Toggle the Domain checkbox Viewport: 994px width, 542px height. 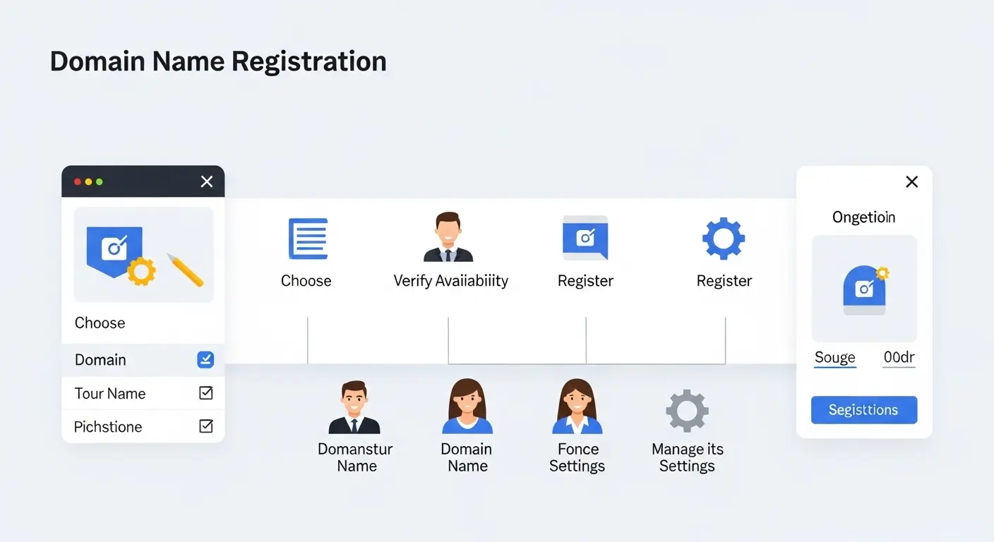[x=205, y=360]
